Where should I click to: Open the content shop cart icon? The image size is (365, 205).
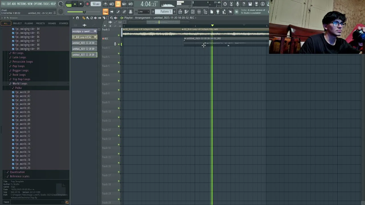236,12
